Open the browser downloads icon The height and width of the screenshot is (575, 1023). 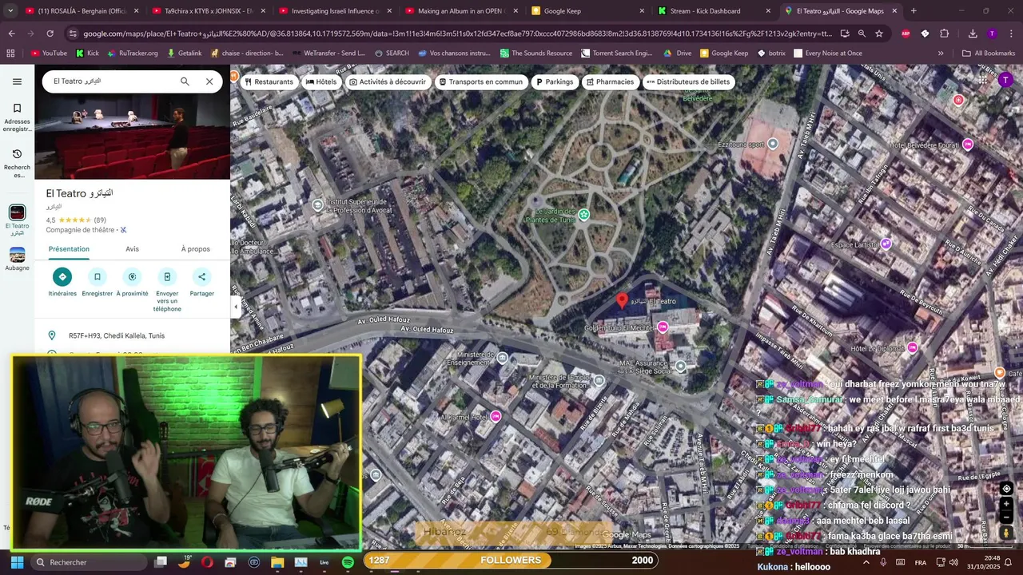973,34
